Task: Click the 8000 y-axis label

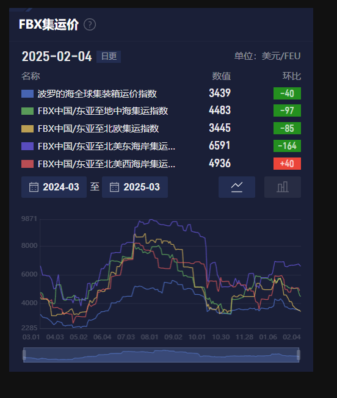Action: click(x=29, y=246)
